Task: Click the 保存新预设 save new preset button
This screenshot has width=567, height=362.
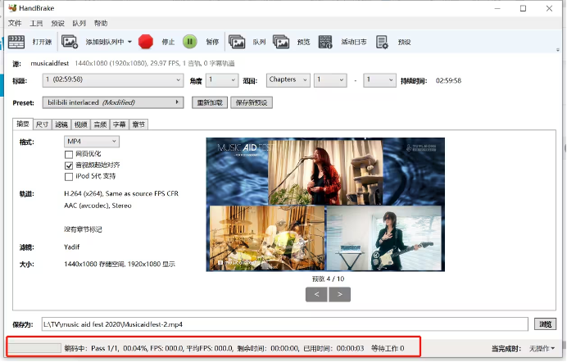Action: tap(252, 102)
